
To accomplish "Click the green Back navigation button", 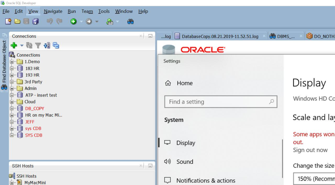I will click(74, 21).
